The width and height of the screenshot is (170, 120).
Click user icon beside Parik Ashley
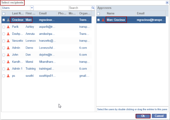point(8,27)
